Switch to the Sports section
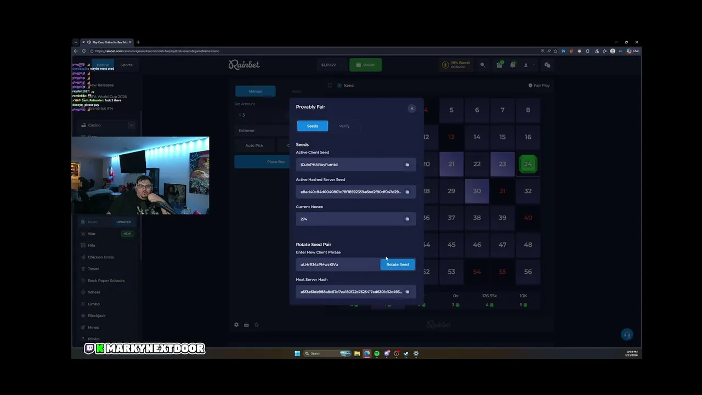 click(126, 65)
